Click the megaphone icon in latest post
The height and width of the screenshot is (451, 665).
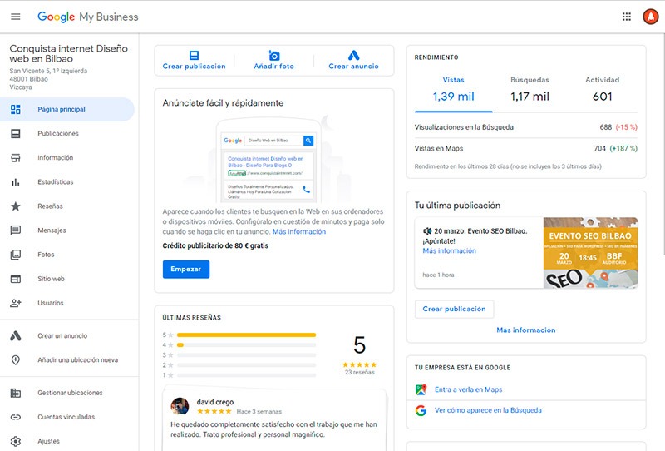427,231
